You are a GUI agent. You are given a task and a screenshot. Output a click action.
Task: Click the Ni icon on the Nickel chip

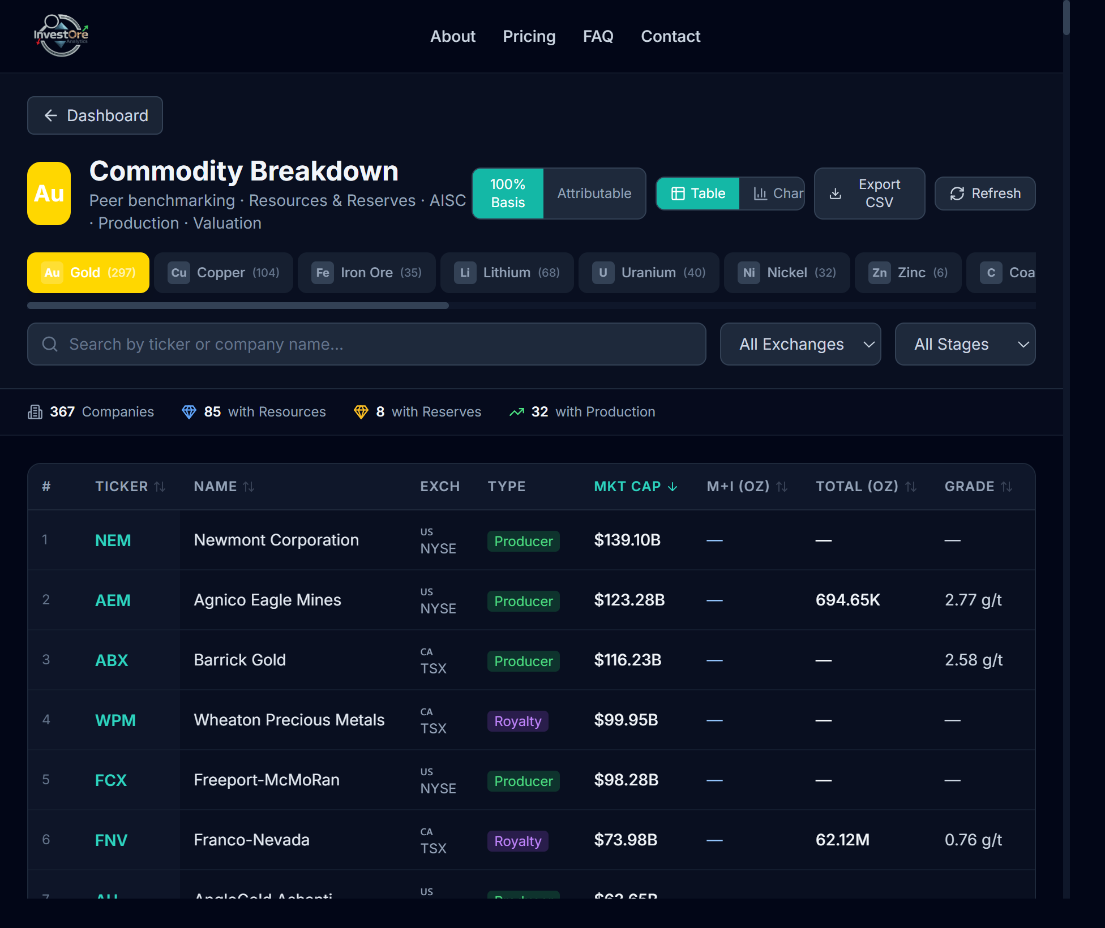coord(749,273)
